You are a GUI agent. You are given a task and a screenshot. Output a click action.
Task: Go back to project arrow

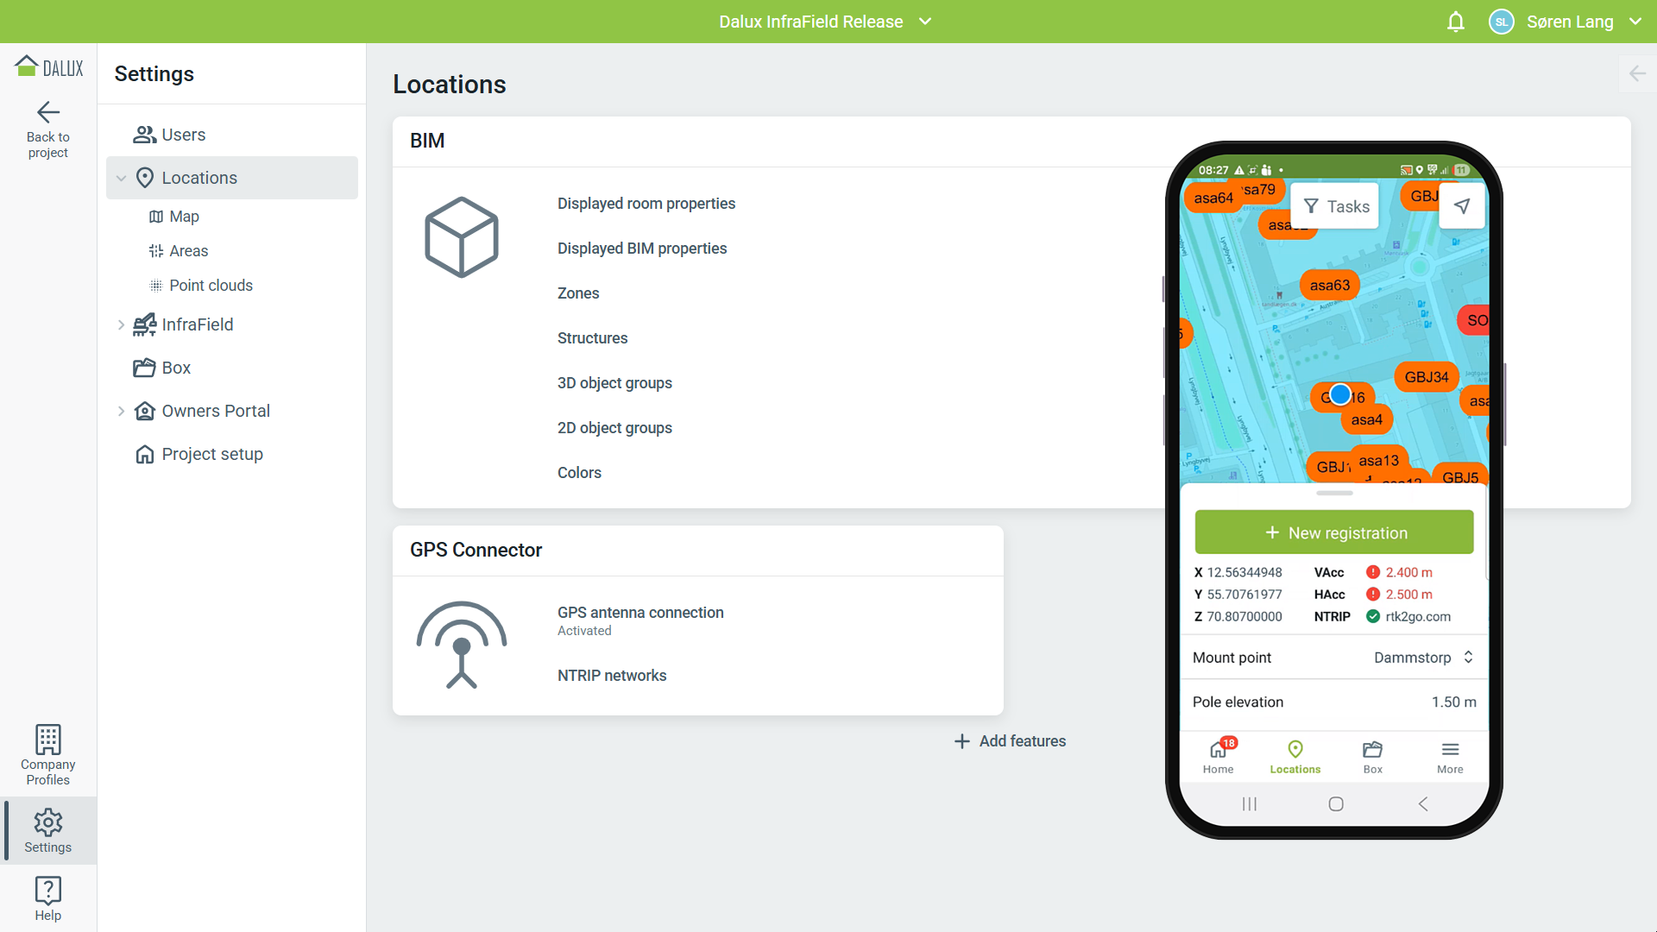pos(48,112)
